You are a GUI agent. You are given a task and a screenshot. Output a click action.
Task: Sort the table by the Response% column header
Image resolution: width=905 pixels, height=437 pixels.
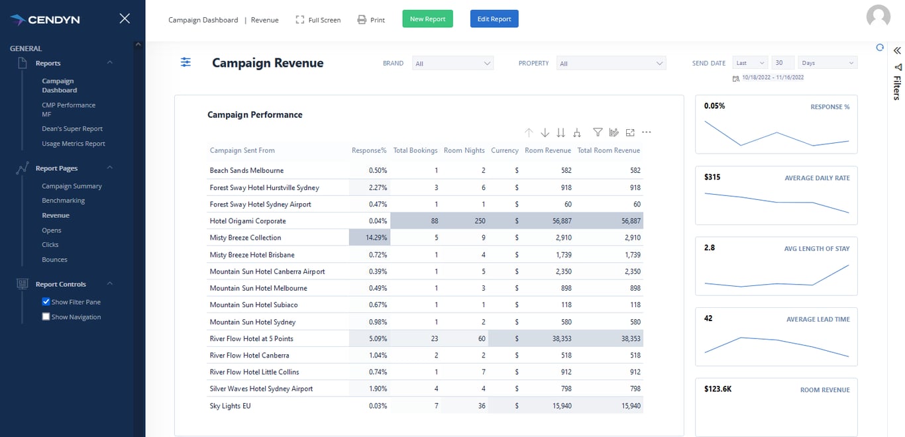pos(369,150)
